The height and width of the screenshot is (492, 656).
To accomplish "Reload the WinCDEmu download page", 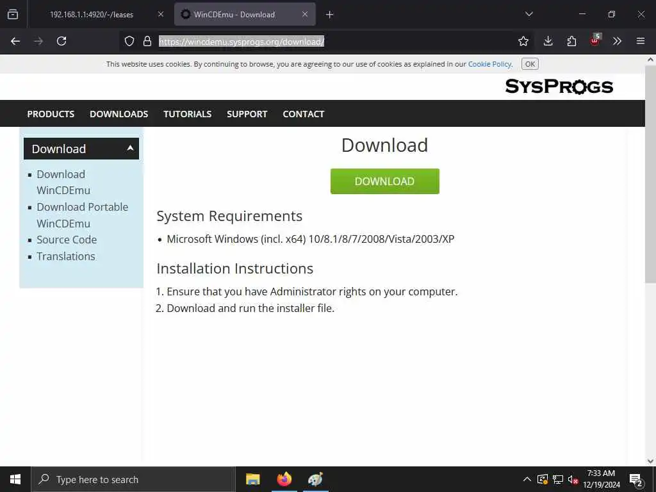I will (x=61, y=41).
